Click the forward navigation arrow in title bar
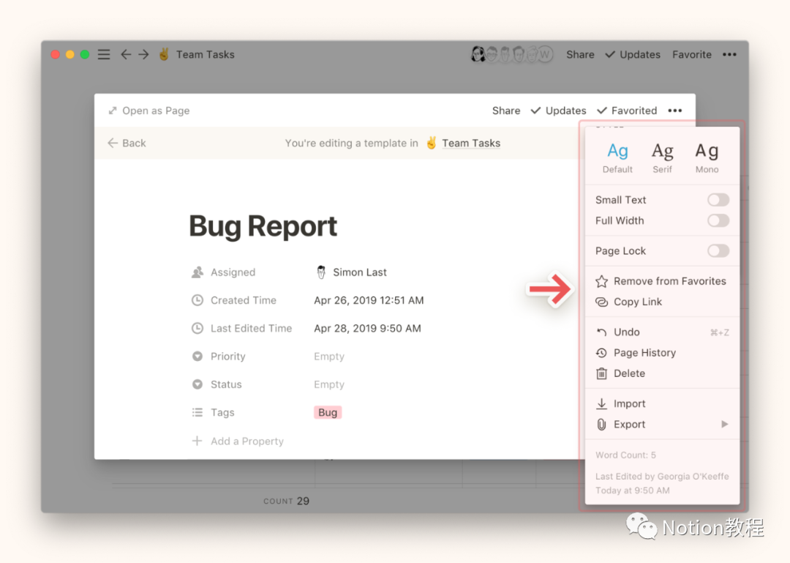 click(143, 54)
